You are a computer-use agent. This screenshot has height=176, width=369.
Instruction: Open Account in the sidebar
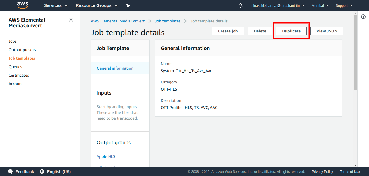[16, 84]
